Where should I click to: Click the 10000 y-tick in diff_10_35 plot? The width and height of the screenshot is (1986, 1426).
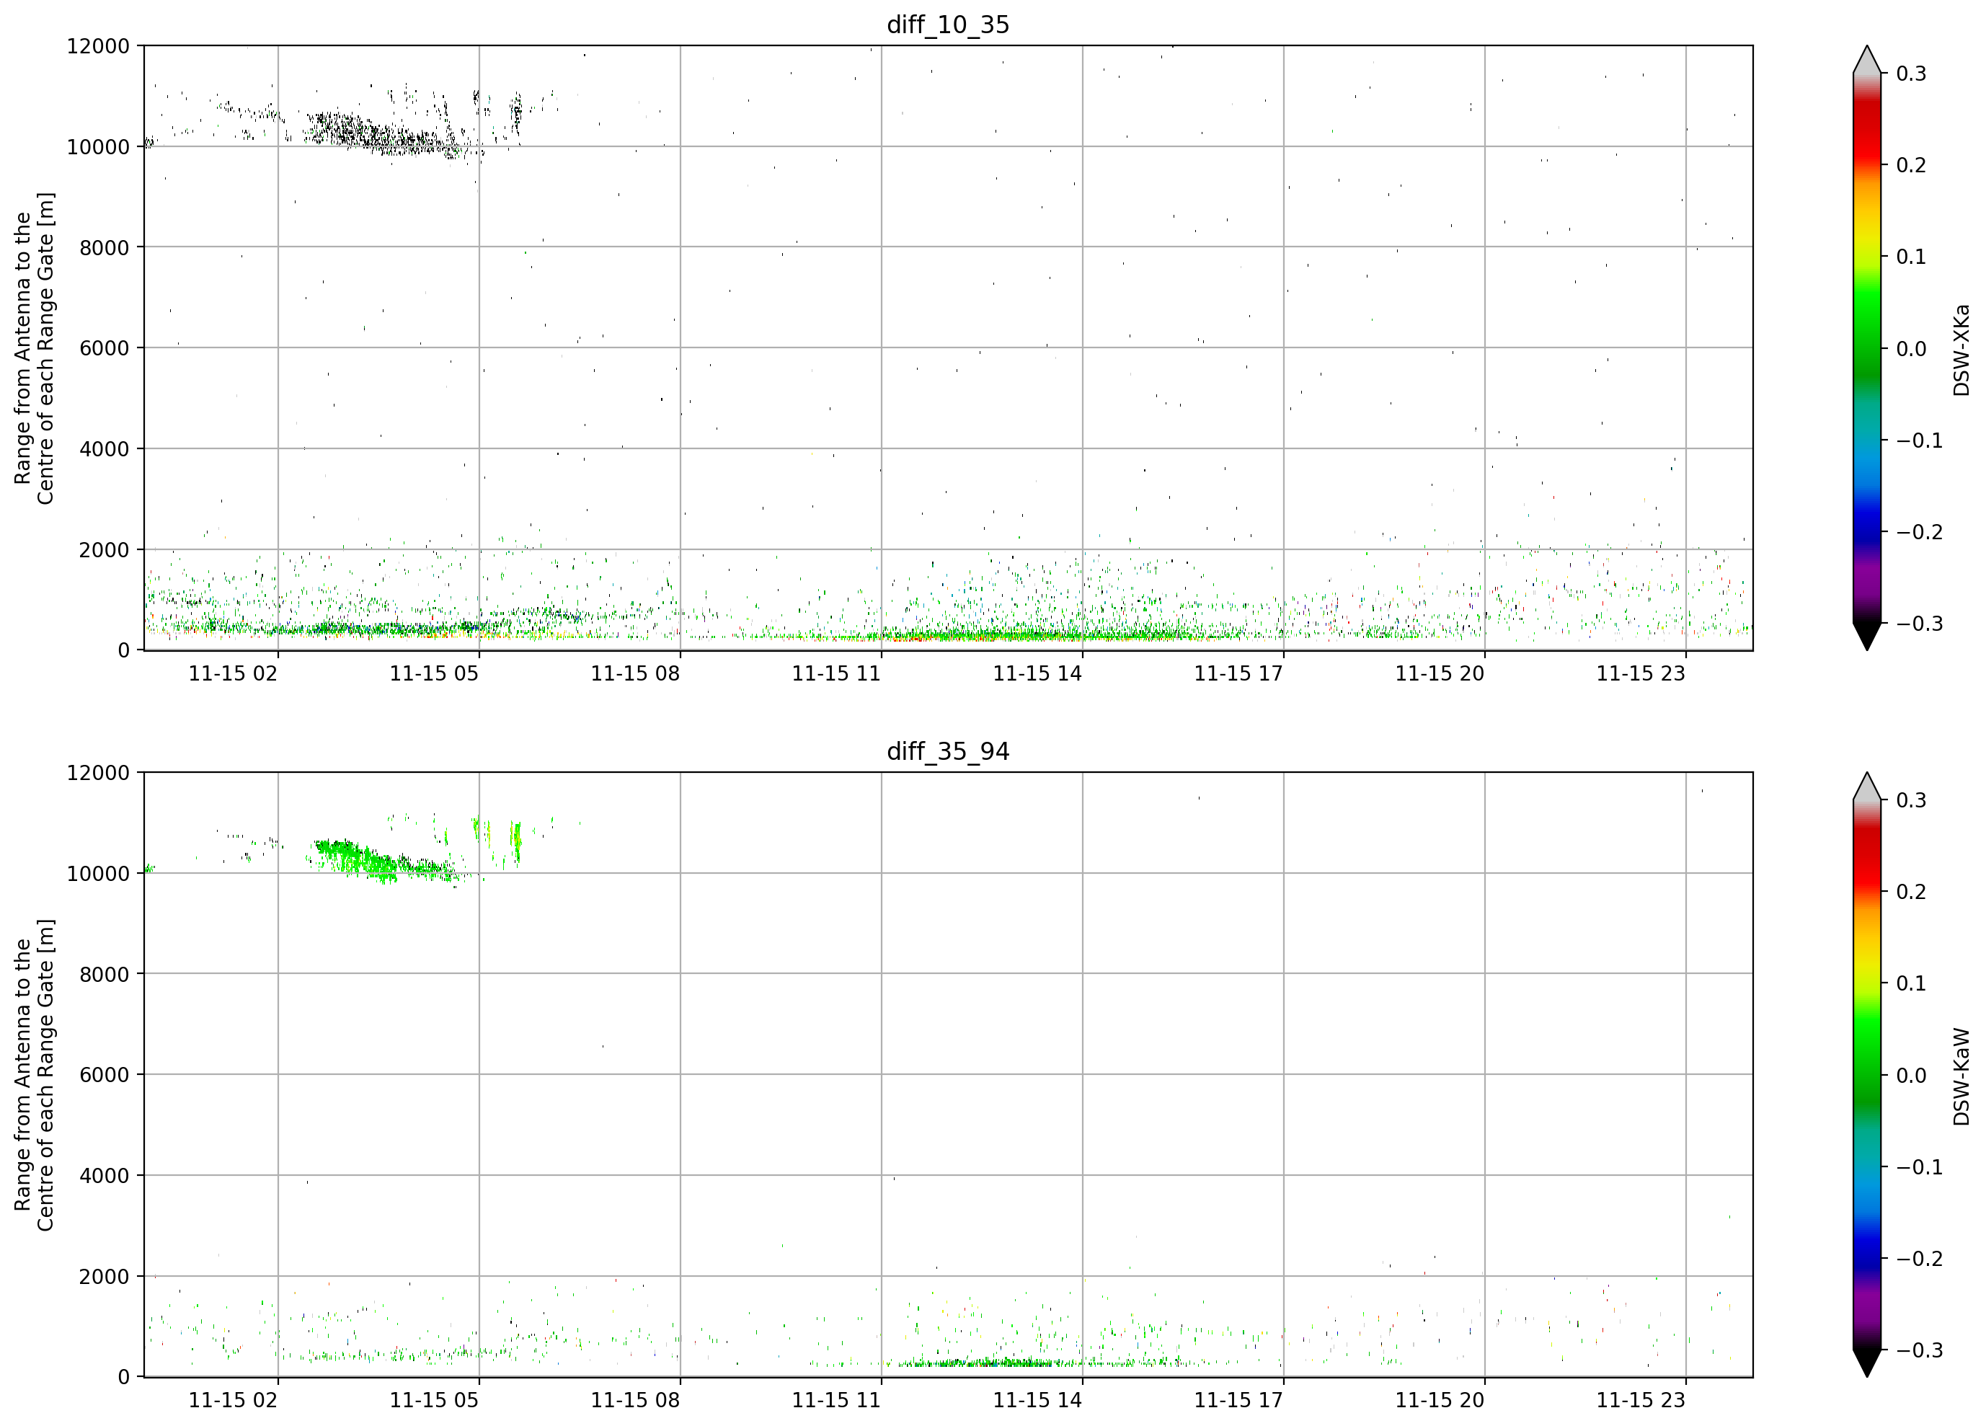(98, 147)
